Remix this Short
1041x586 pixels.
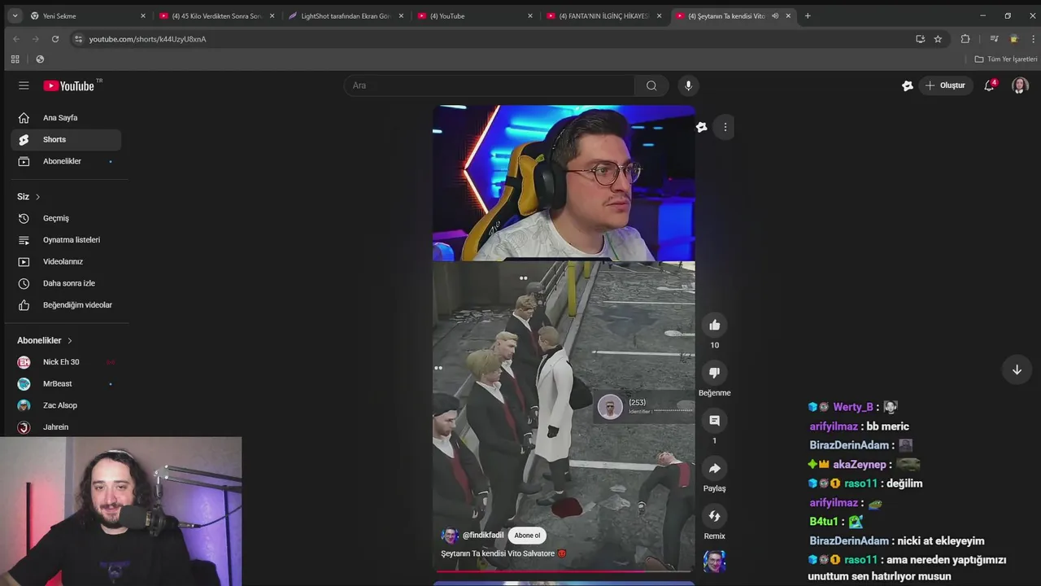pos(714,516)
